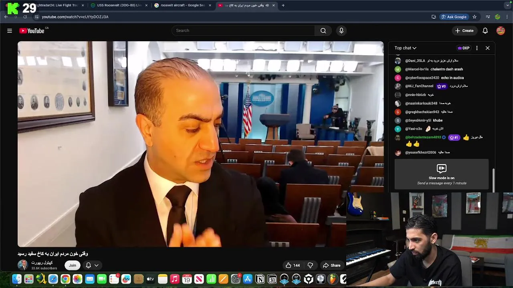Open FL Studio in the Dock

pyautogui.click(x=333, y=279)
